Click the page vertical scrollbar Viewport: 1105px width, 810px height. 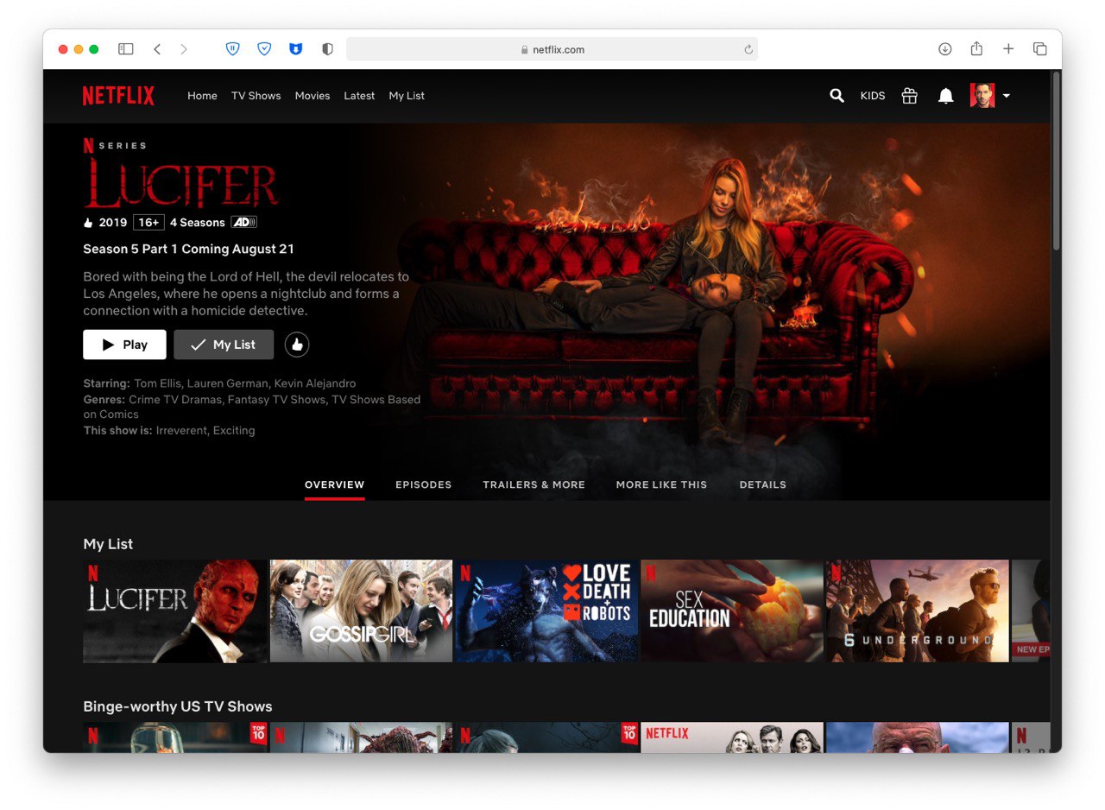click(1056, 161)
